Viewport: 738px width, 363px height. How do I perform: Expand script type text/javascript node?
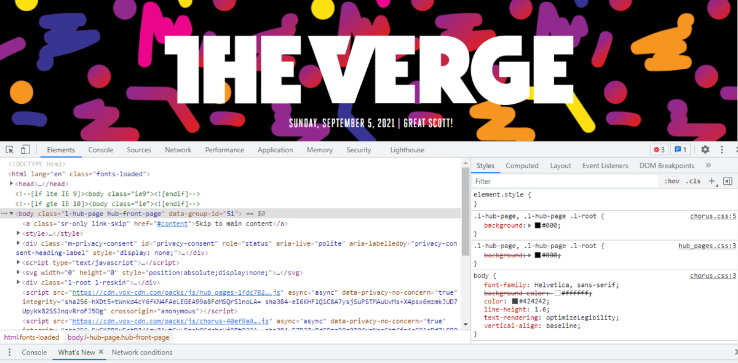pyautogui.click(x=19, y=263)
